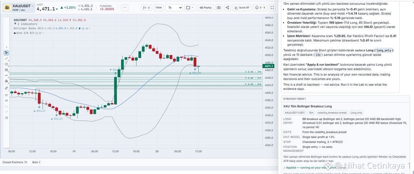The width and height of the screenshot is (414, 174).
Task: Click the 4600.0 price axis label
Action: tap(269, 18)
